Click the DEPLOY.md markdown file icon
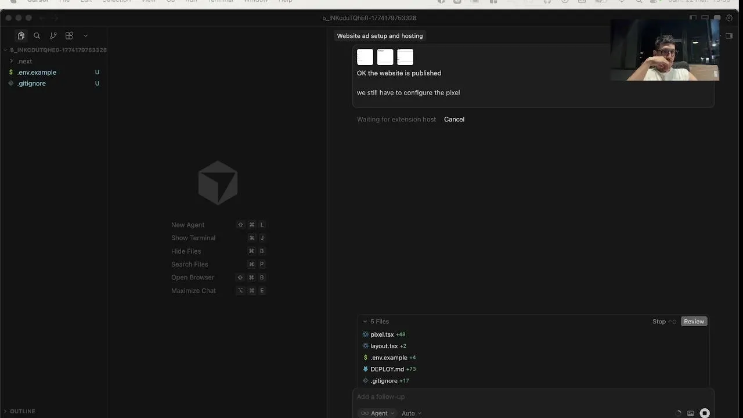Viewport: 743px width, 418px height. 366,369
